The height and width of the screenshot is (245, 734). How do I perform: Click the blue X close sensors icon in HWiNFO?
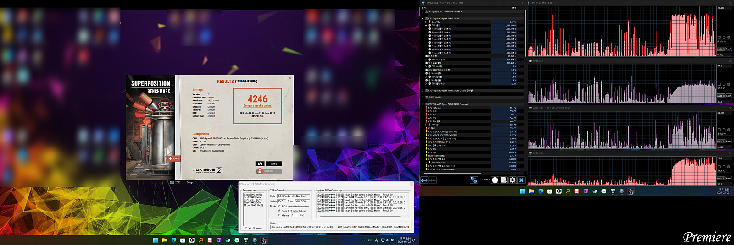click(x=521, y=180)
